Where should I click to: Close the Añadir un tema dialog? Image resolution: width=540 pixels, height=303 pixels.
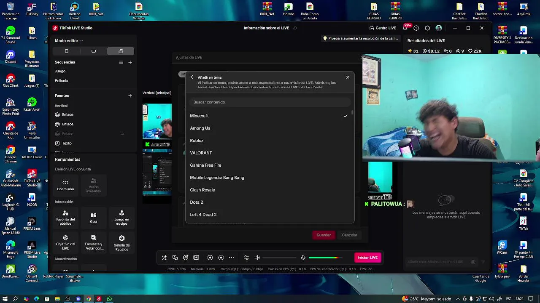[348, 77]
